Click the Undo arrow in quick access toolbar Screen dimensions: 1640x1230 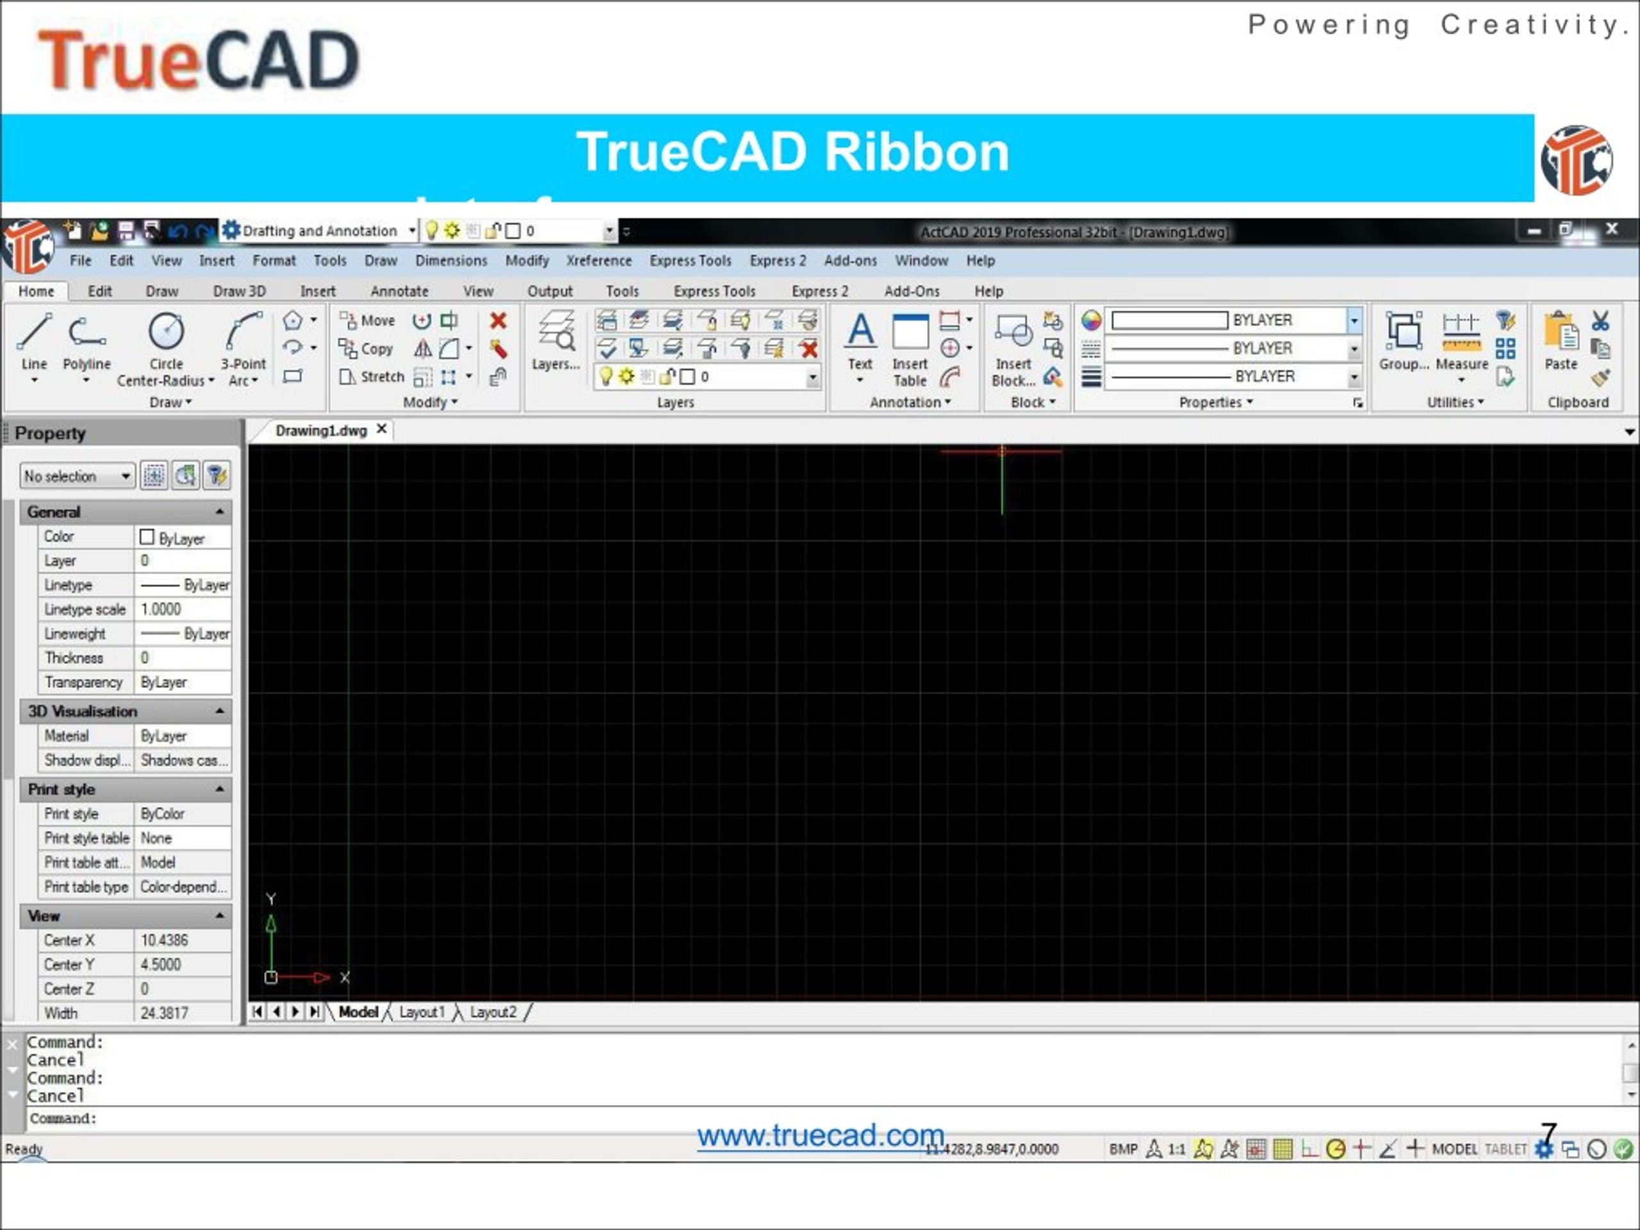pyautogui.click(x=177, y=231)
